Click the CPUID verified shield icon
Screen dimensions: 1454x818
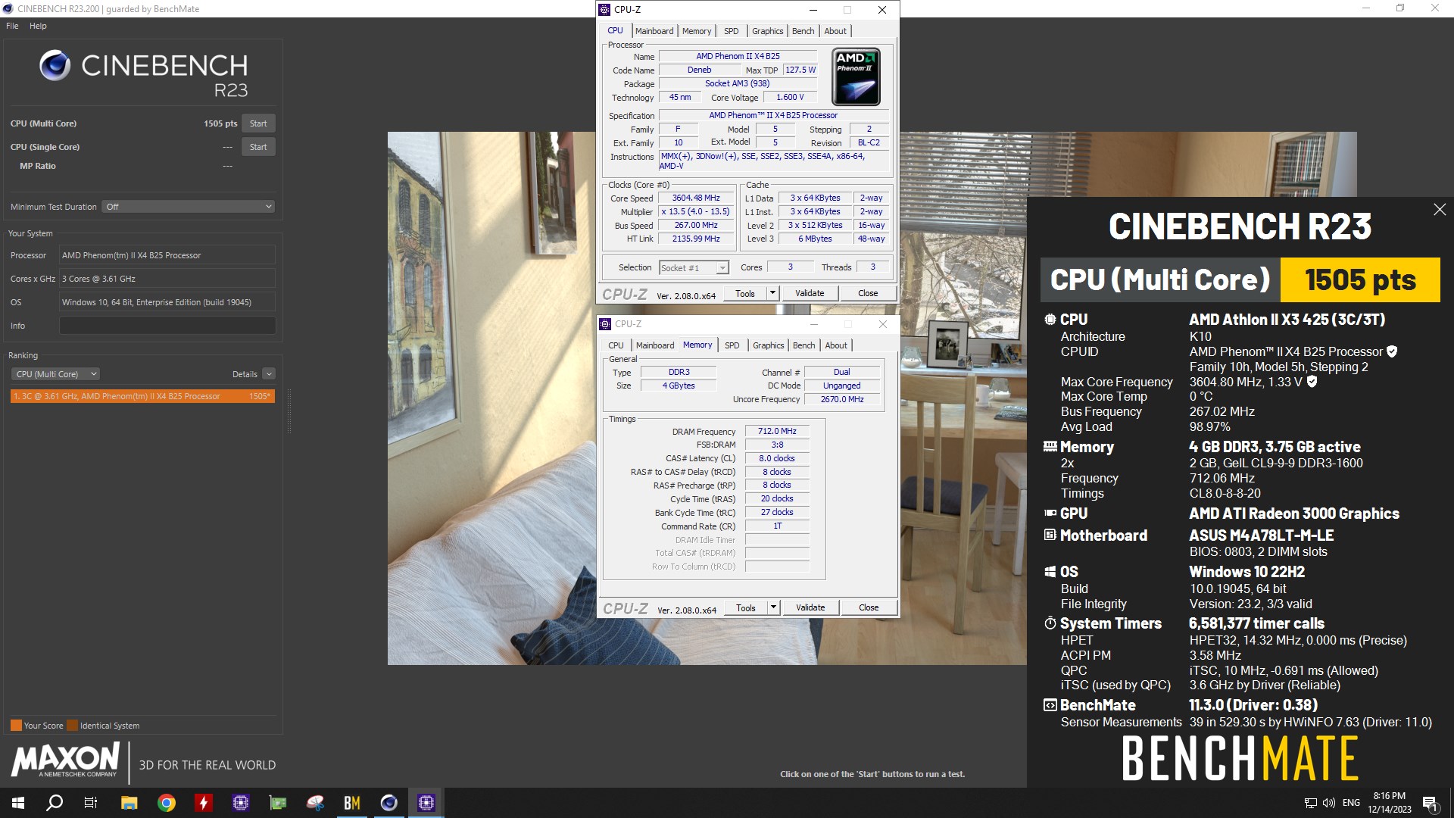(1392, 351)
